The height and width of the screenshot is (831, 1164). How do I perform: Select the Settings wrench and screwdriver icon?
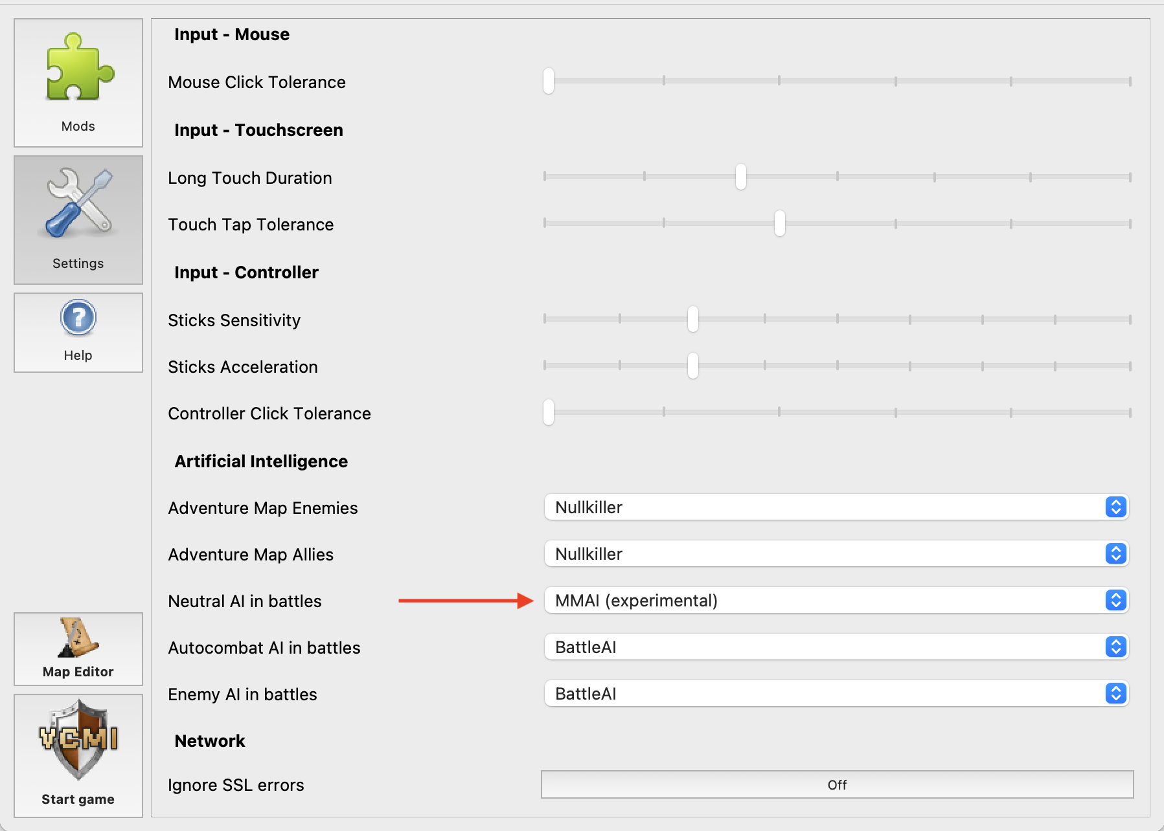(78, 204)
